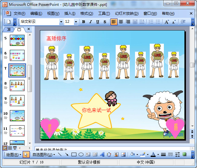Viewport: 197px width, 168px height.
Task: Click the animation star under slide 8
Action: [6, 87]
